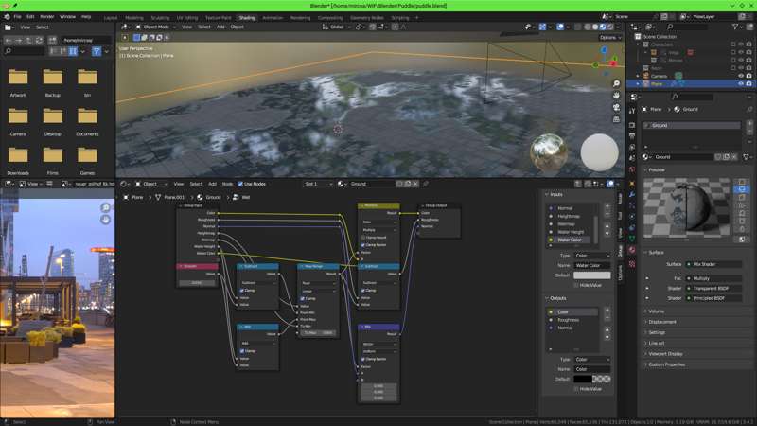
Task: Click the Blender logo menu icon
Action: 7,16
